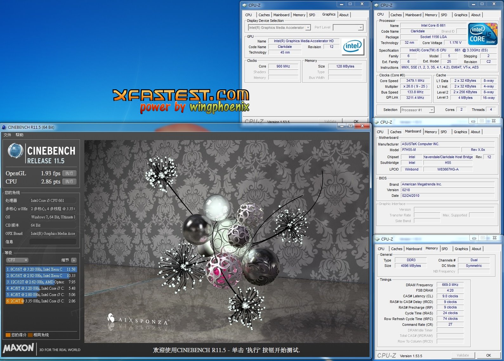This screenshot has height=361, width=504.
Task: Click Multiplier value x 26.0 ( 9 - 25 )
Action: pos(415,86)
